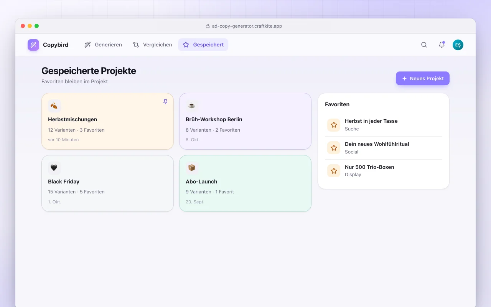Viewport: 491px width, 307px height.
Task: Click star icon beside Dein neues Wohlfühlritual
Action: tap(334, 148)
